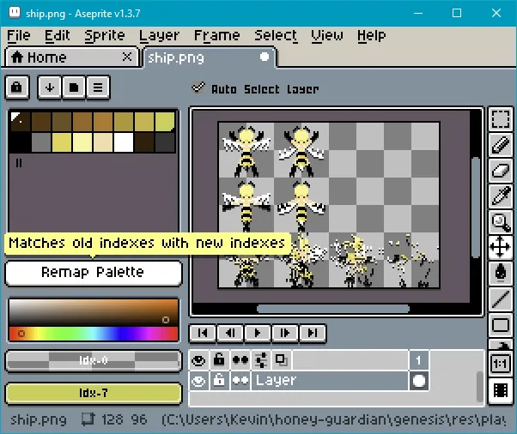
Task: Click the palette edit-mode lock icon
Action: point(17,87)
